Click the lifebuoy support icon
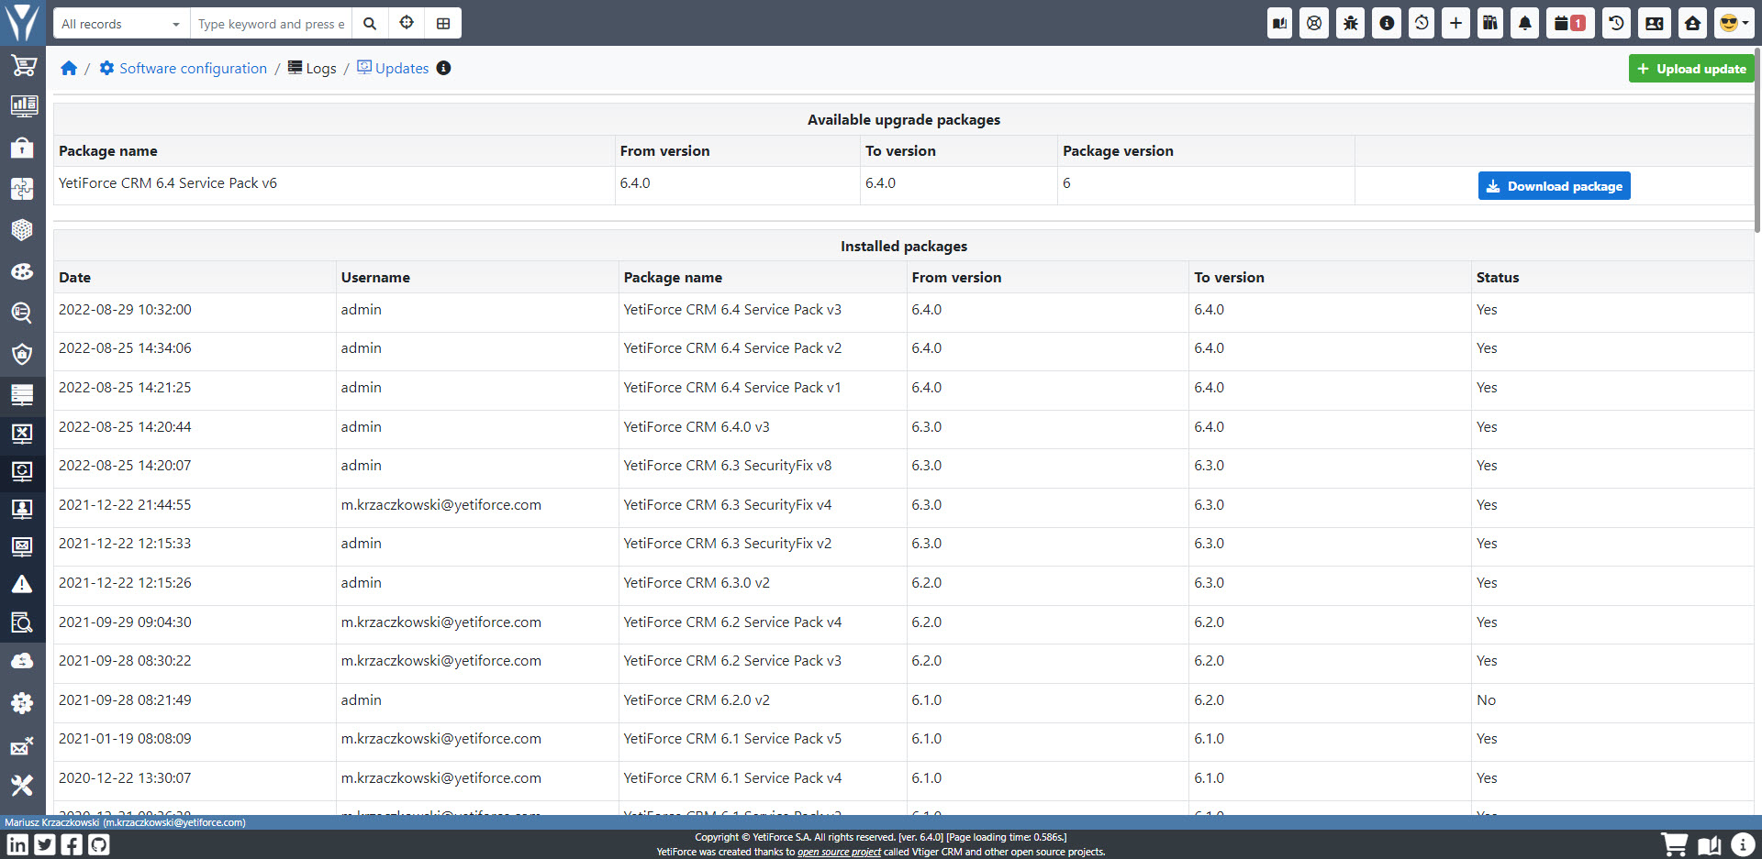1762x859 pixels. (x=1314, y=23)
